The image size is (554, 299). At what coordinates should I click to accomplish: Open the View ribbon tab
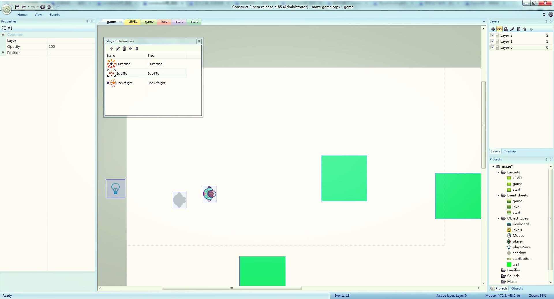38,15
